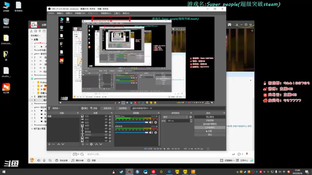Open source 属性 properties gear
The image size is (312, 175).
(85, 108)
